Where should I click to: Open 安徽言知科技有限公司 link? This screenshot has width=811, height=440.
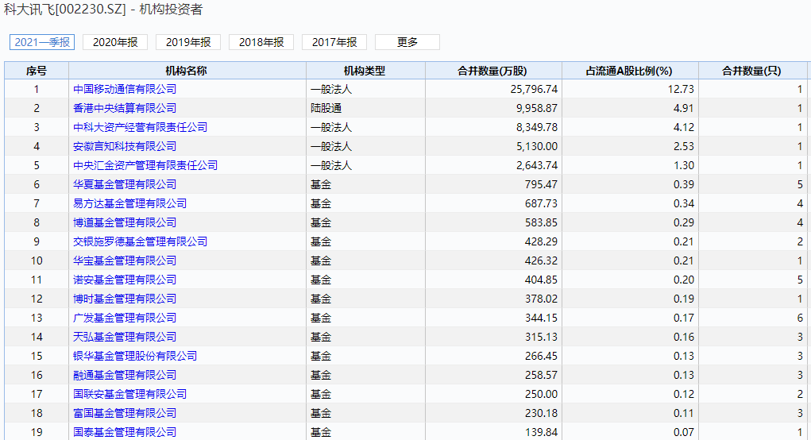[x=125, y=146]
